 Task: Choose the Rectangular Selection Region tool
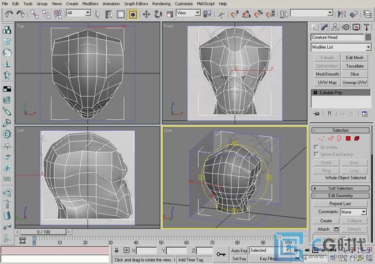point(121,14)
